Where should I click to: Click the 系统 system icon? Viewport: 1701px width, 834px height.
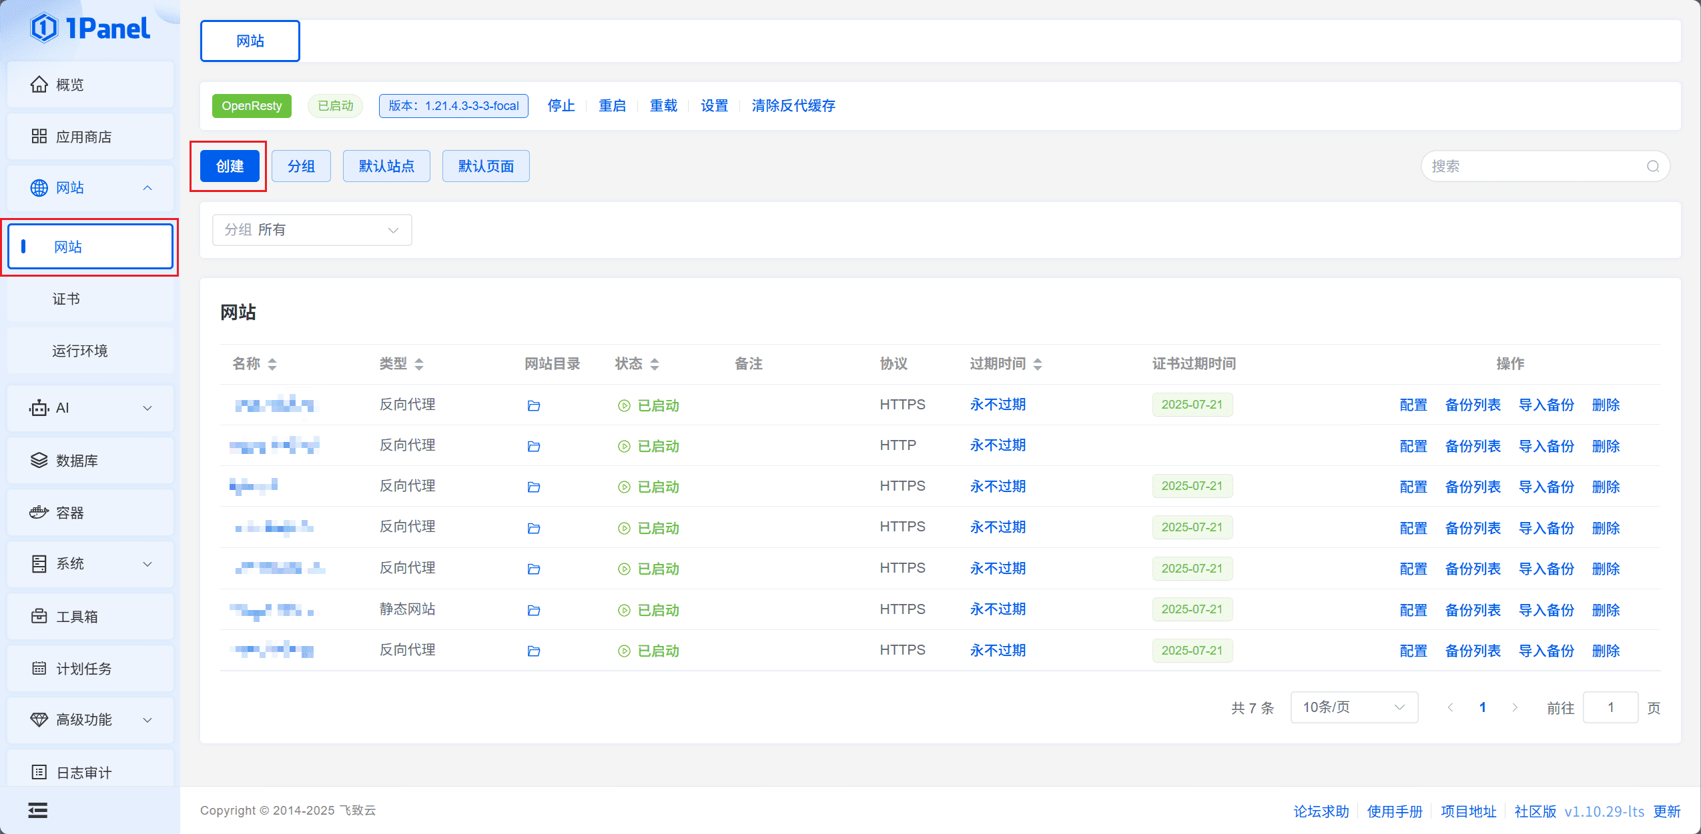click(x=39, y=564)
